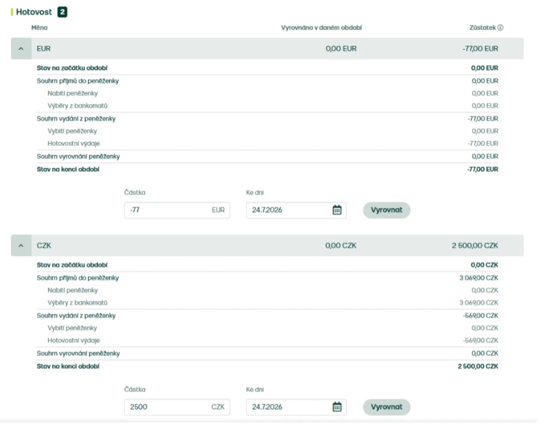547x429 pixels.
Task: Click EUR Souhrn příjmů do peněženky label
Action: coord(78,81)
